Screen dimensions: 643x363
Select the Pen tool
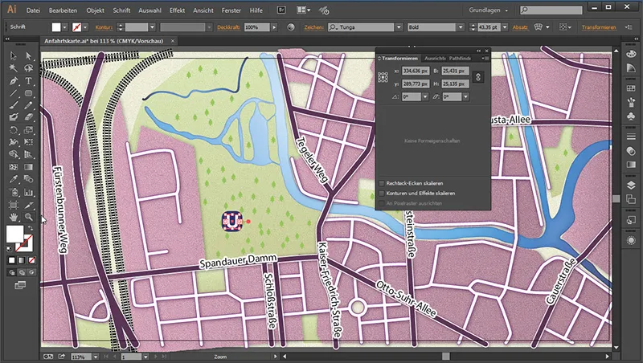point(13,81)
